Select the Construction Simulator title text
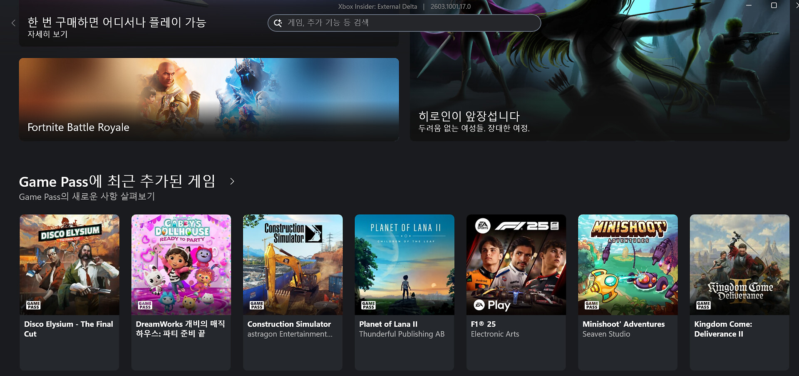Screen dimensions: 799x376 [289, 324]
